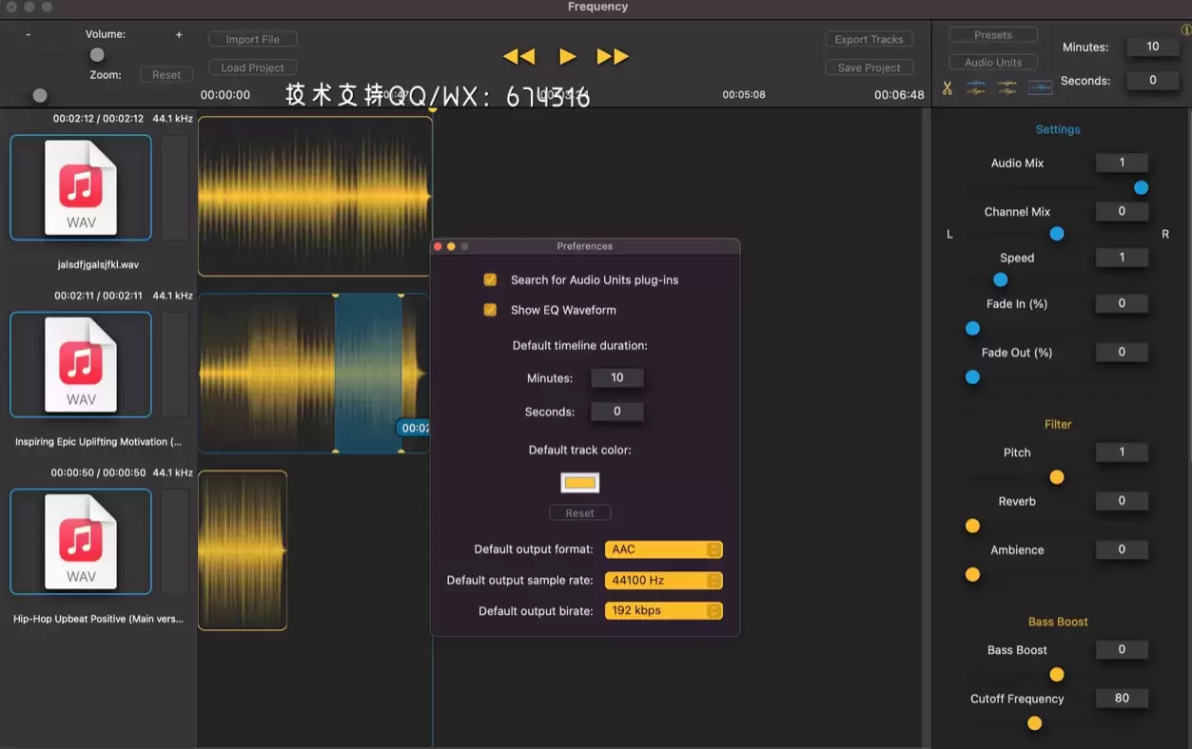Click the Audio Units button
The height and width of the screenshot is (749, 1192).
pos(992,62)
